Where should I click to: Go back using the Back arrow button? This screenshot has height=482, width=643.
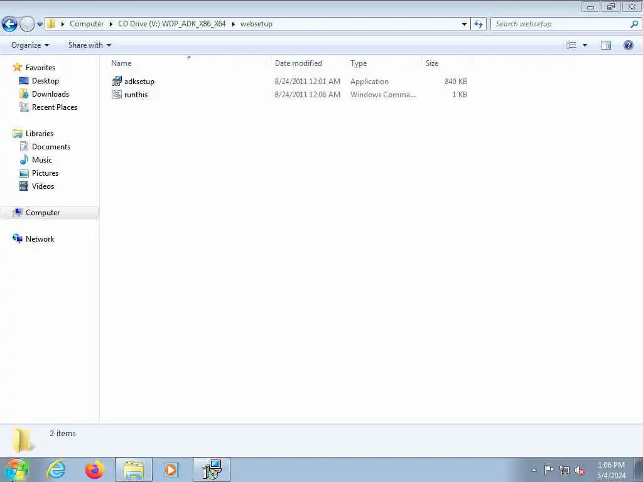[x=9, y=24]
